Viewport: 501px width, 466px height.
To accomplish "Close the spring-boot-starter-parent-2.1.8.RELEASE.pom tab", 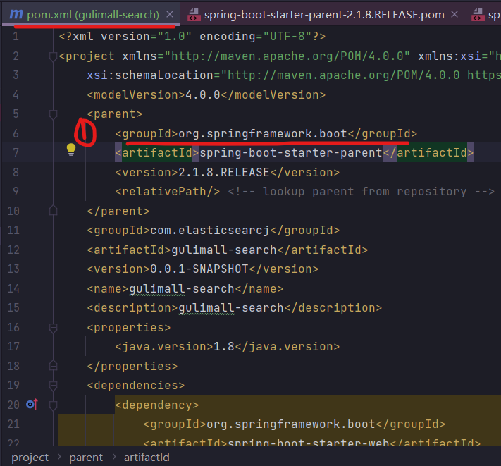I will (454, 14).
